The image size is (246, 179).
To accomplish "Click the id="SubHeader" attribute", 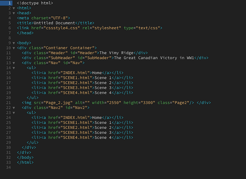I will [95, 58].
